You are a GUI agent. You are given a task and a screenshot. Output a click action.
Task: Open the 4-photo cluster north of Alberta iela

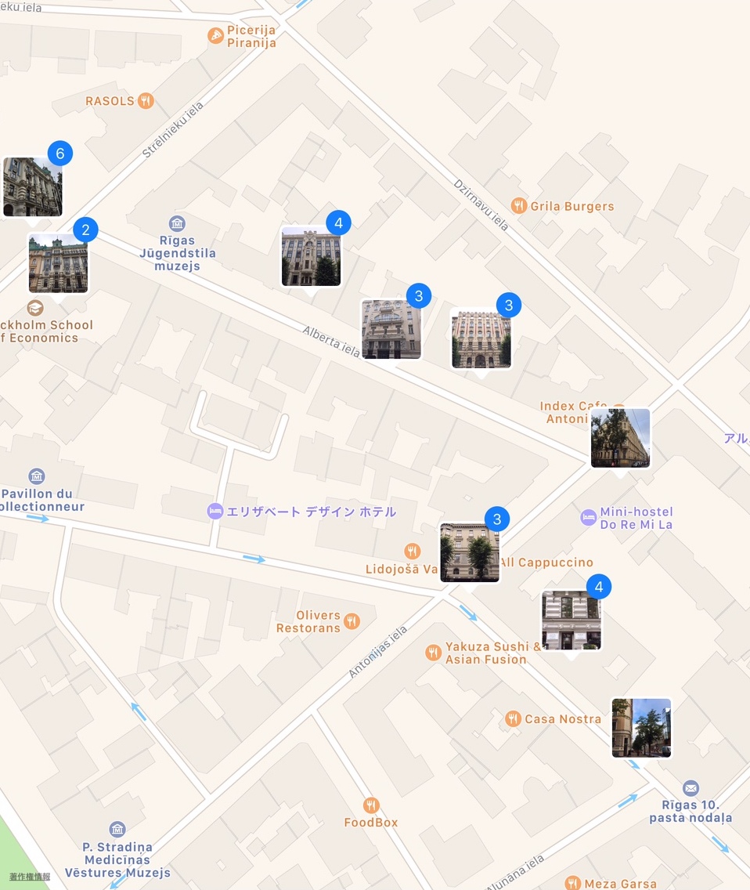coord(311,257)
